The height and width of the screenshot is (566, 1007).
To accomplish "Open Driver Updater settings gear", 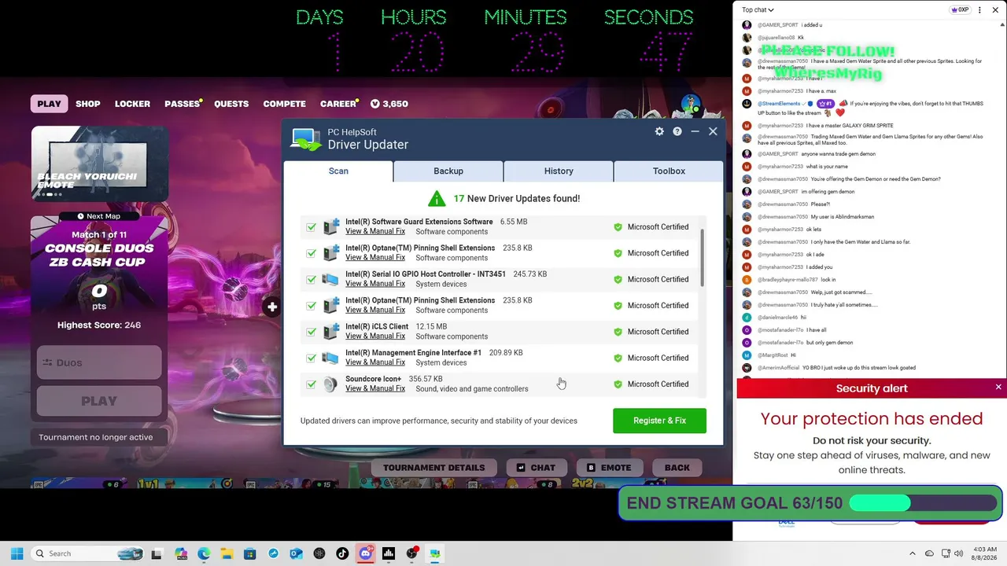I will coord(659,131).
